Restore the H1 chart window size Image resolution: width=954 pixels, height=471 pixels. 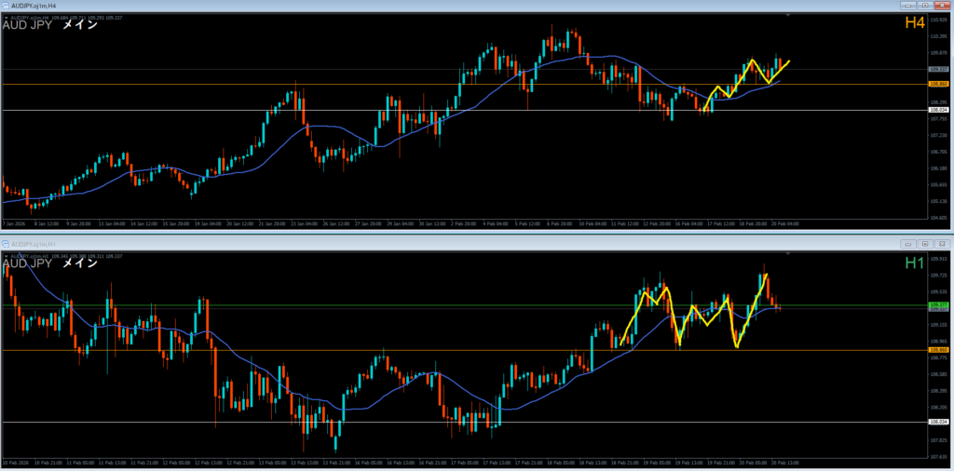(925, 243)
